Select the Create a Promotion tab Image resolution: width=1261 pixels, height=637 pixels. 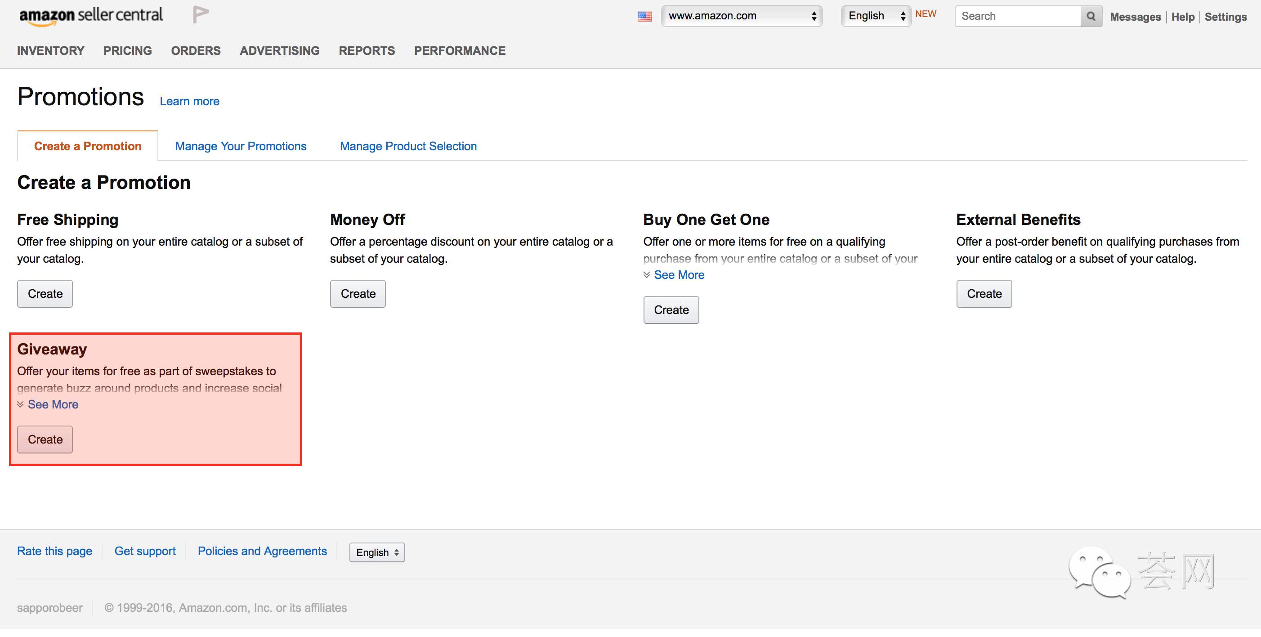click(x=88, y=146)
